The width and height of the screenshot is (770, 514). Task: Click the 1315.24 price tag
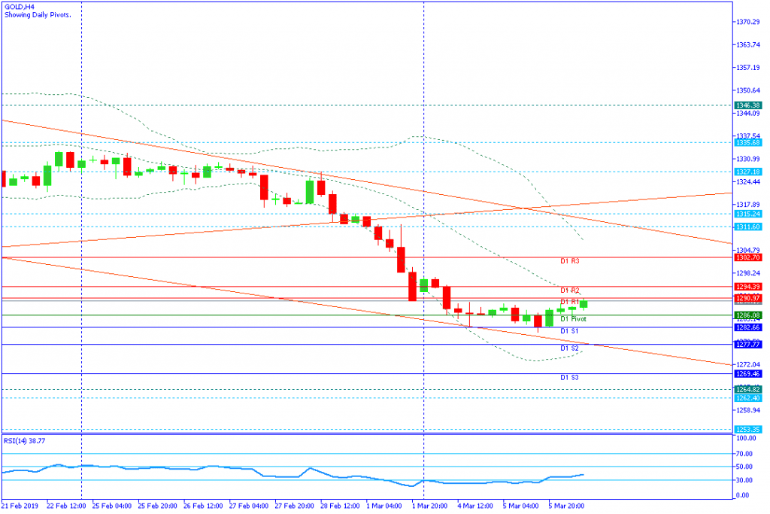click(x=749, y=214)
